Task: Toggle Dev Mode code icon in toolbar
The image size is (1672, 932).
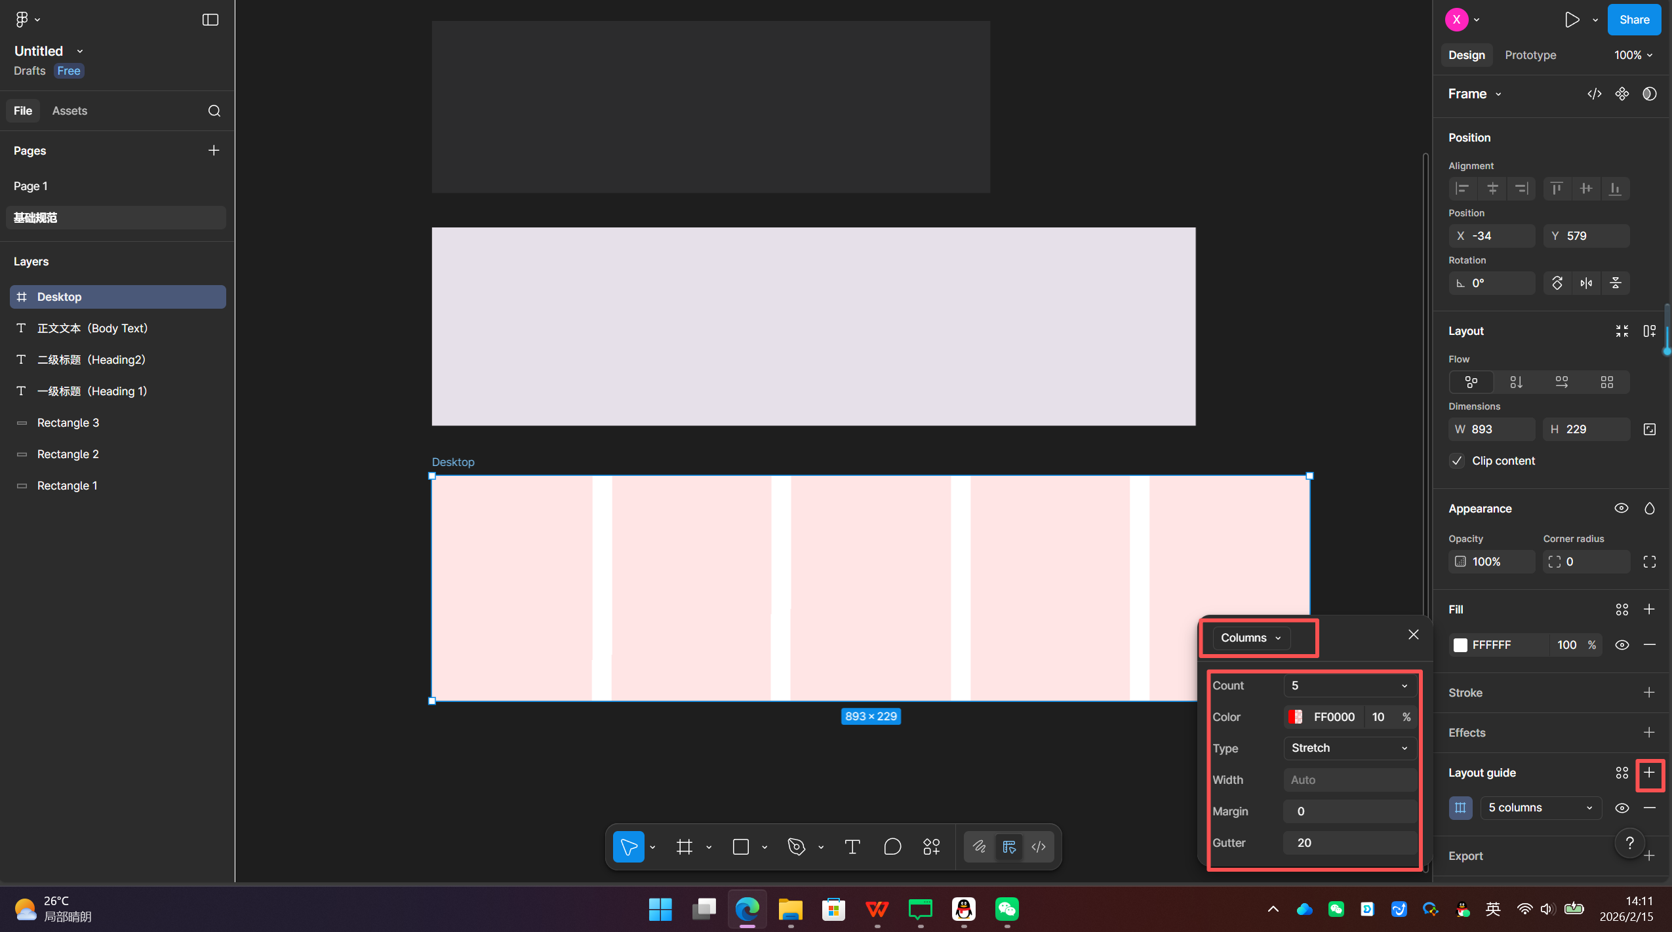Action: pos(1039,847)
